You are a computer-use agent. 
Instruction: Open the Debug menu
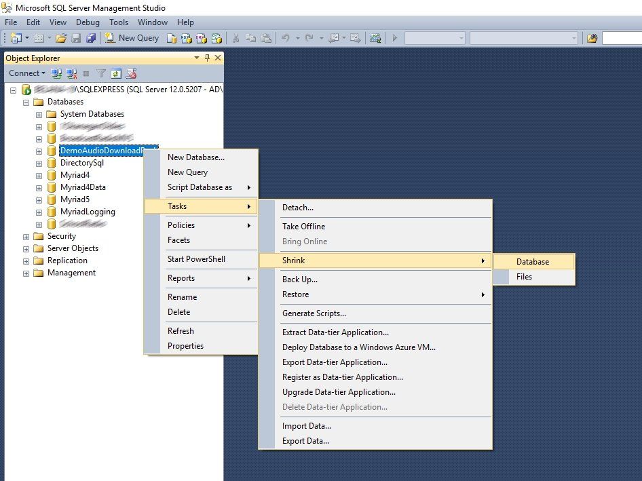click(88, 22)
